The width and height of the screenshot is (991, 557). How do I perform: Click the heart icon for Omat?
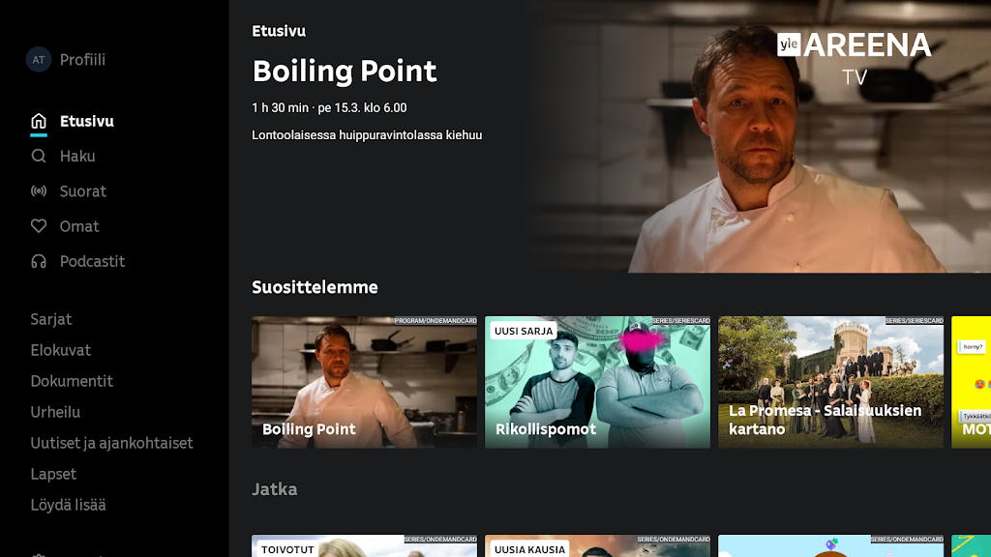[39, 226]
